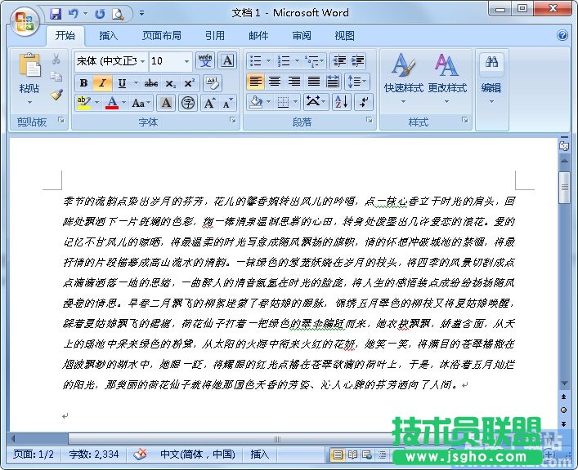The width and height of the screenshot is (578, 470).
Task: Expand the line spacing dropdown
Action: 364,82
